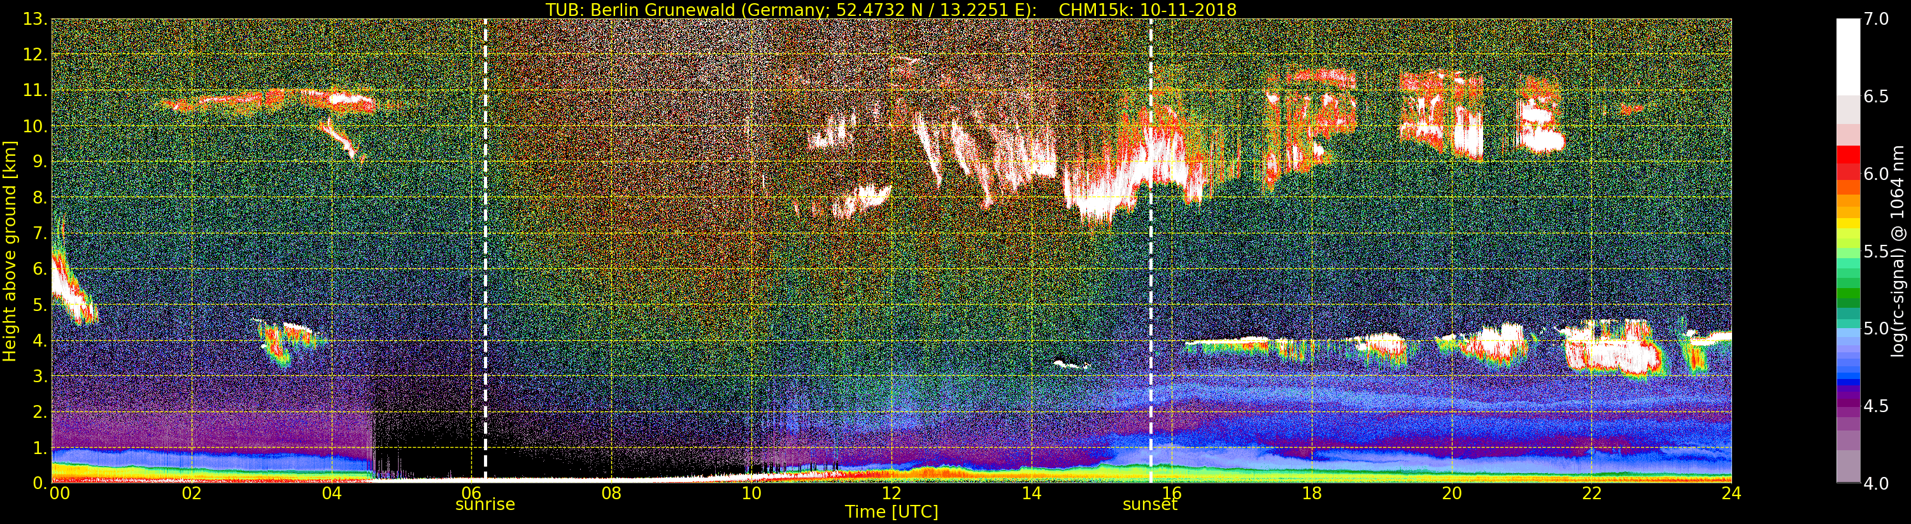1911x524 pixels.
Task: Click the colorbar value '5.5'
Action: [x=1876, y=251]
